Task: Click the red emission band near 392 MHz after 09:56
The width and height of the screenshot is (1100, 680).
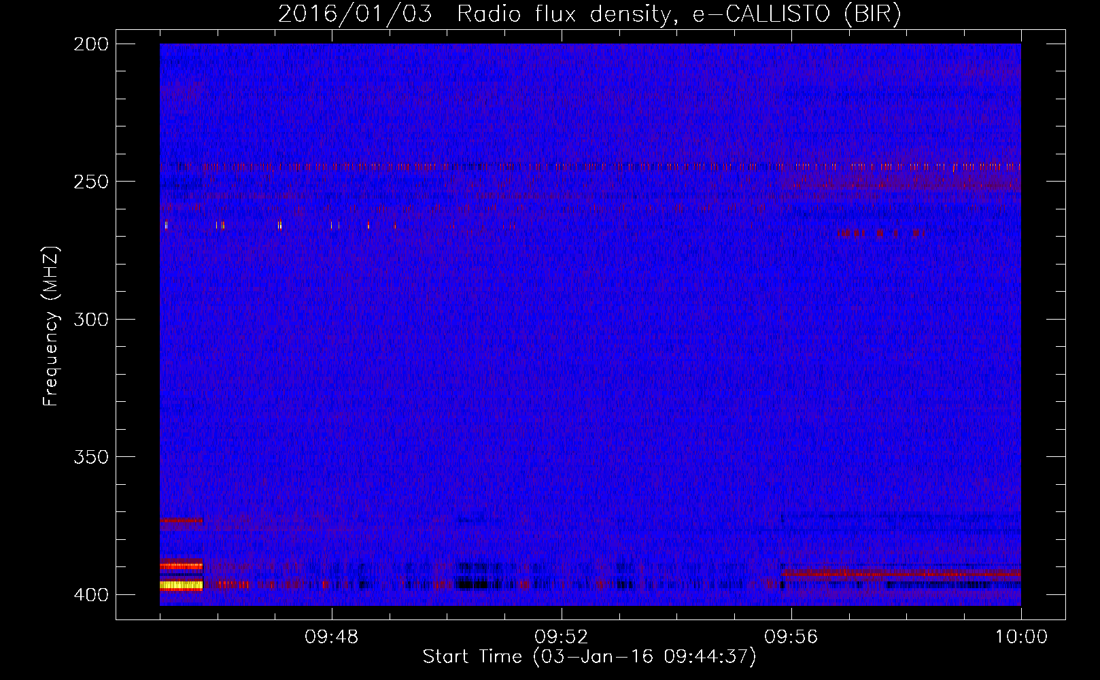Action: [x=901, y=574]
